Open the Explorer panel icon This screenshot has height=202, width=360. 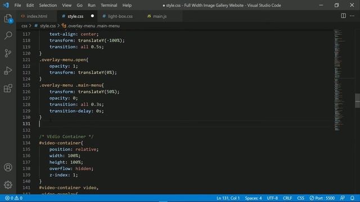click(8, 19)
